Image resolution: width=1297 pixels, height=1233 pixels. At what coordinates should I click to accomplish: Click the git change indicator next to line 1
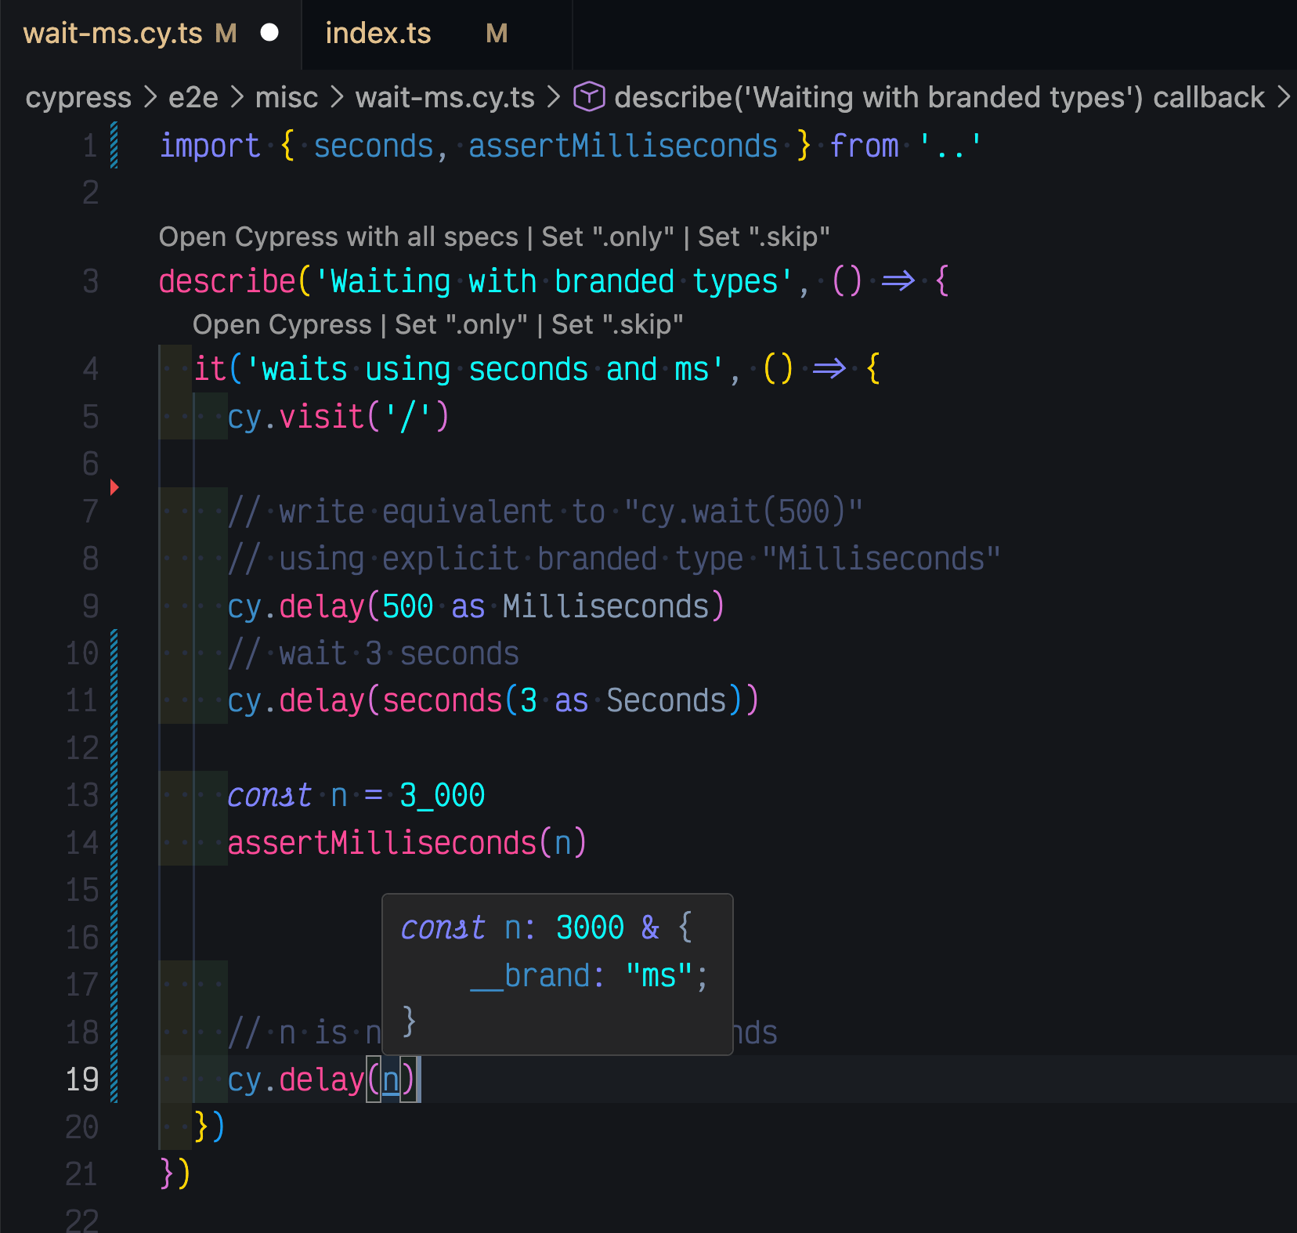pyautogui.click(x=115, y=146)
